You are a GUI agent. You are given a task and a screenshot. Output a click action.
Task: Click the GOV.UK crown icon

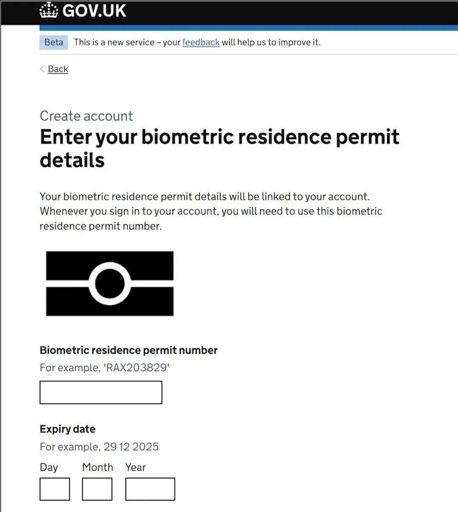coord(49,10)
